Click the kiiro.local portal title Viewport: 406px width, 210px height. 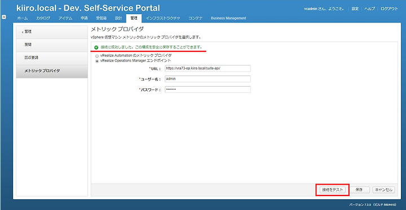pos(88,8)
